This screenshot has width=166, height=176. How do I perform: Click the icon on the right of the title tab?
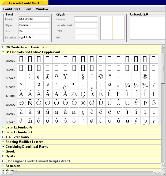click(46, 3)
